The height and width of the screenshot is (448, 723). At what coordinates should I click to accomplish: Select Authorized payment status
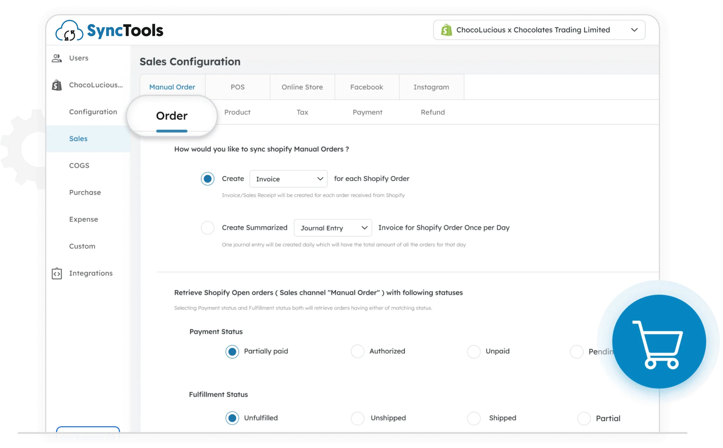click(x=357, y=351)
